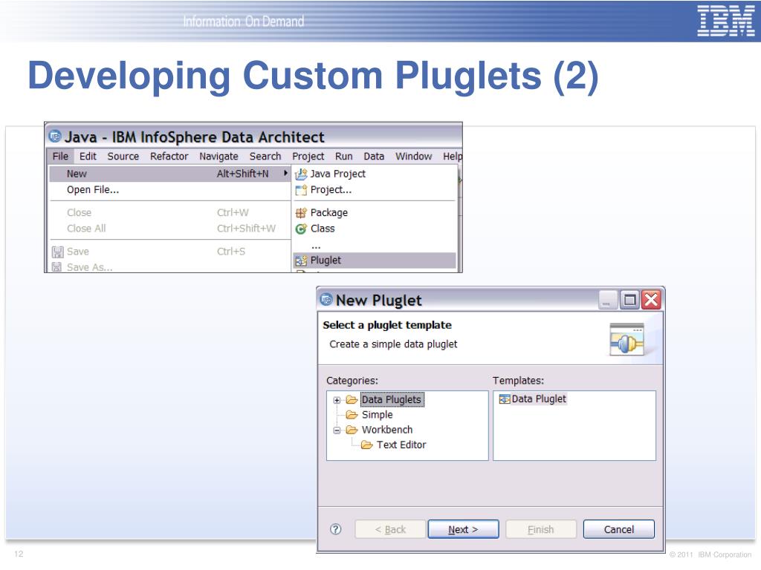Select the Close menu entry
Image resolution: width=761 pixels, height=570 pixels.
click(170, 213)
